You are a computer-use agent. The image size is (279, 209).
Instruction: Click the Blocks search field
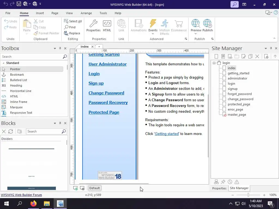(x=44, y=131)
